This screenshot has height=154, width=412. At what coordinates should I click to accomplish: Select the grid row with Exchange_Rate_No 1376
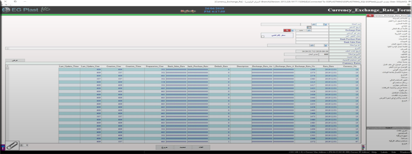[x=209, y=75]
